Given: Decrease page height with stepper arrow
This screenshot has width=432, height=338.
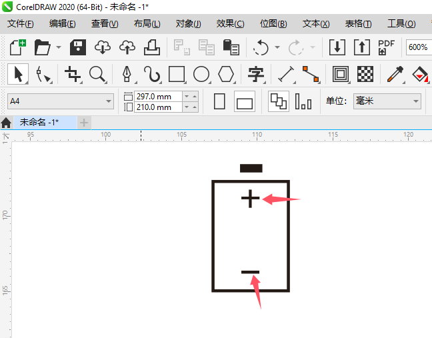Looking at the screenshot, I should (x=187, y=107).
